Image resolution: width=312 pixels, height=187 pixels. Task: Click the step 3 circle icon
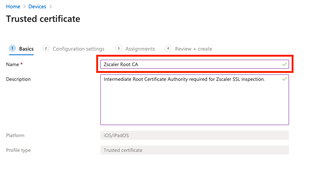coord(119,48)
